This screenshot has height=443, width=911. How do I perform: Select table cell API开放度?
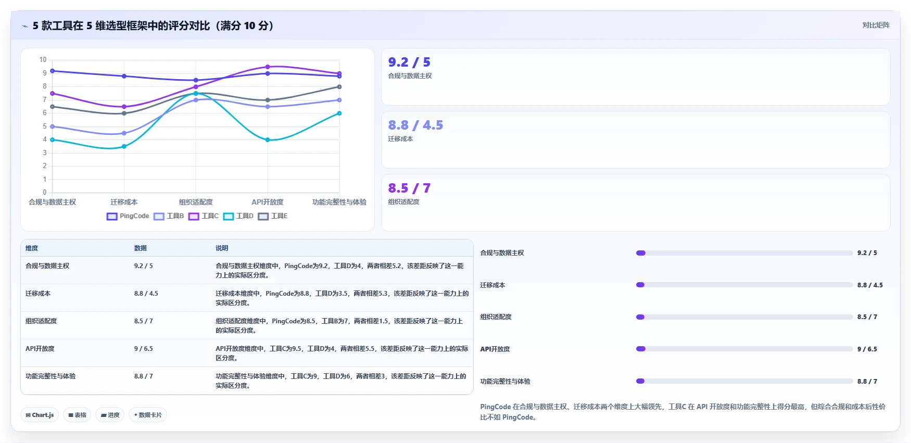point(40,349)
